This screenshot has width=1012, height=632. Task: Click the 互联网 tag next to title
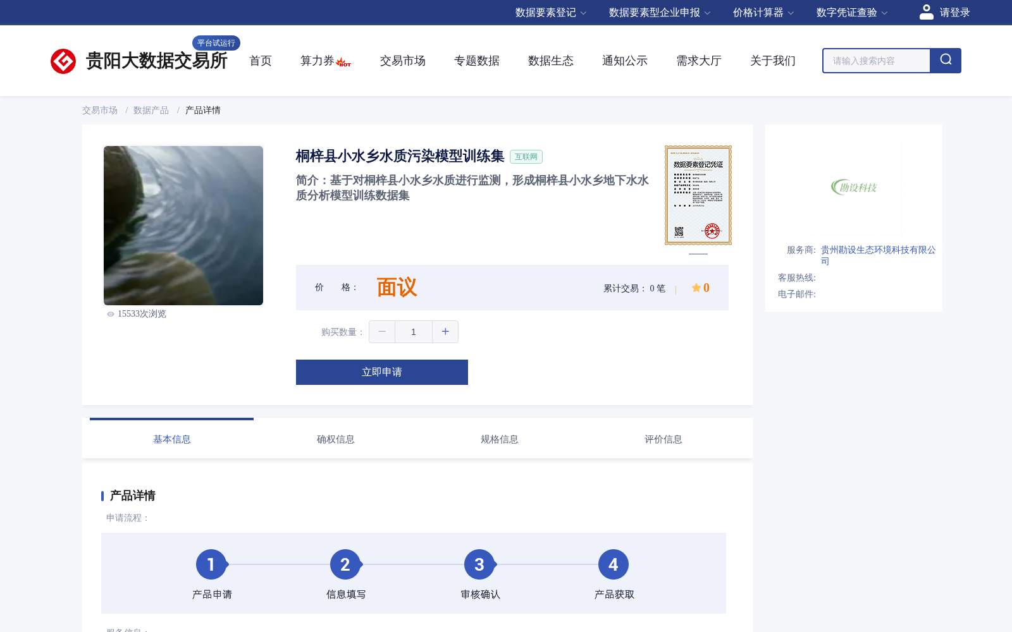click(x=526, y=157)
